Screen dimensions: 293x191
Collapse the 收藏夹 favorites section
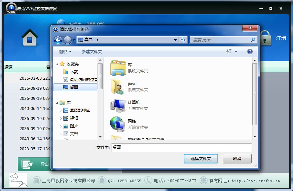tap(57, 64)
